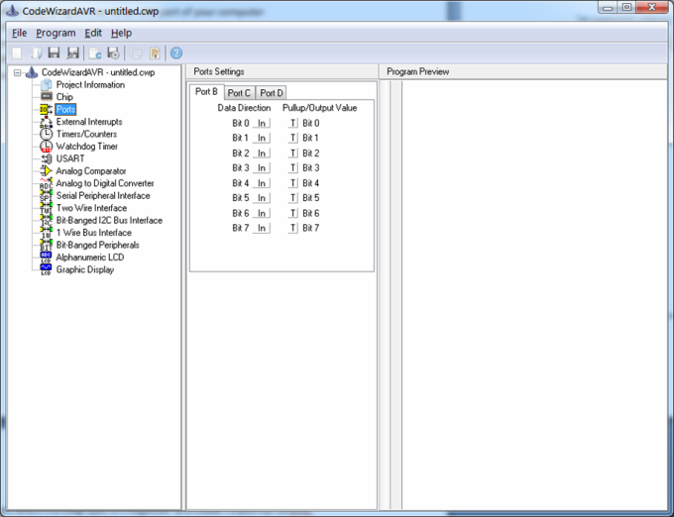Switch to the Port D tab
This screenshot has height=517, width=674.
(272, 93)
